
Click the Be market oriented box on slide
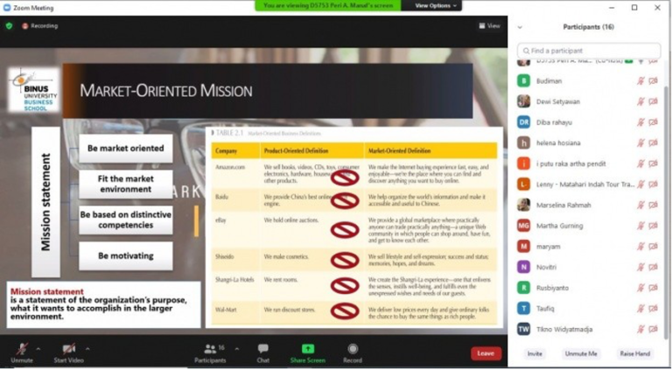click(126, 148)
